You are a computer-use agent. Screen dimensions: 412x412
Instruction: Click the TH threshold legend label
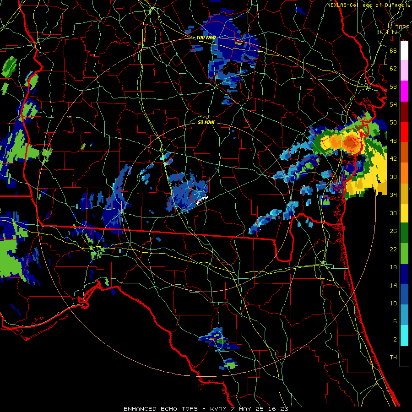click(393, 358)
